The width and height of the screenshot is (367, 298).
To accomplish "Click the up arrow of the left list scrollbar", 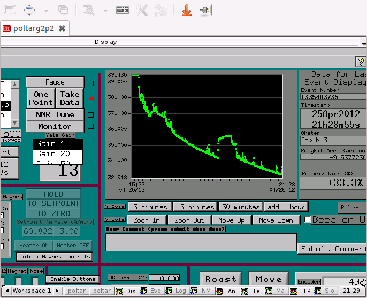I will coord(15,84).
